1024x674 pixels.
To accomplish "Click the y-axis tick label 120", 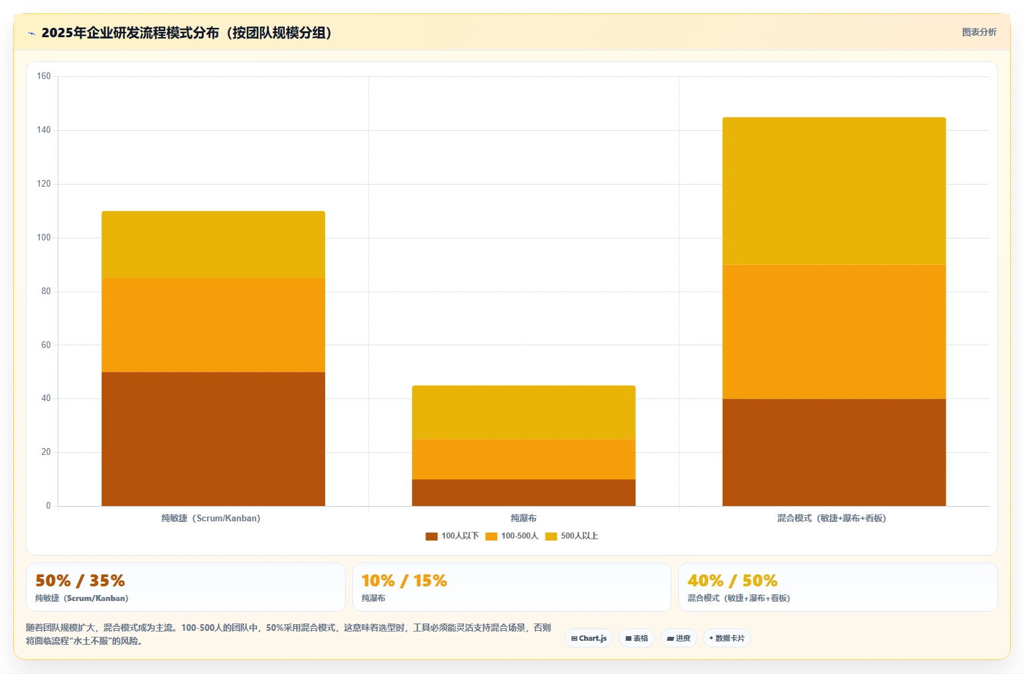I will [x=44, y=184].
